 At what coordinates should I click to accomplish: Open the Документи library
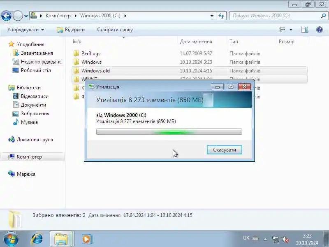(33, 105)
